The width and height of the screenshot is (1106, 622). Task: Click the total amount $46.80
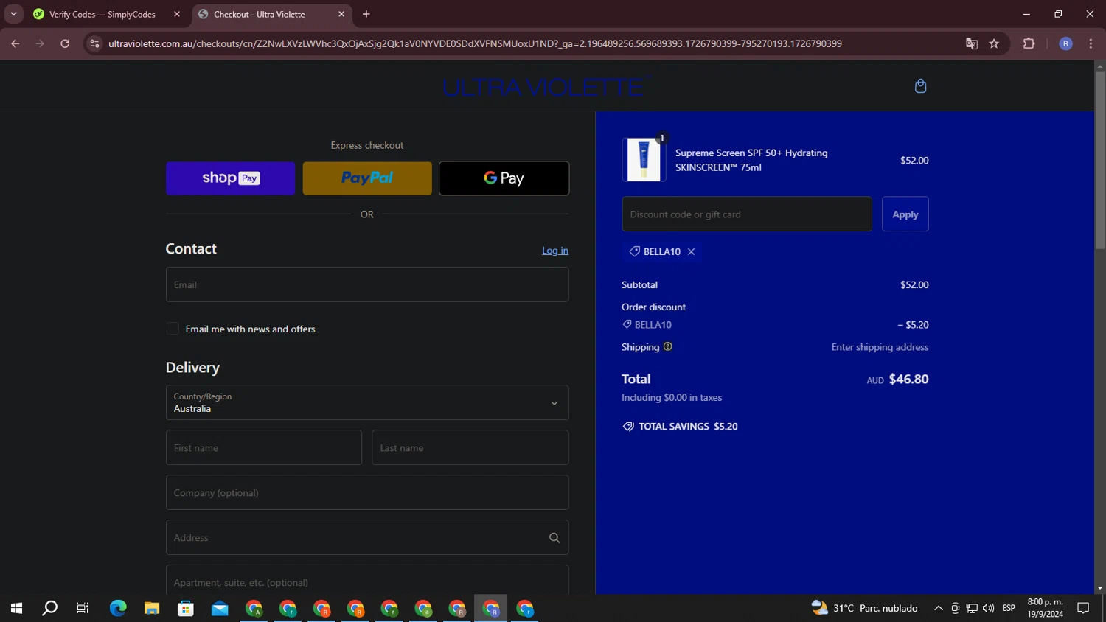908,379
